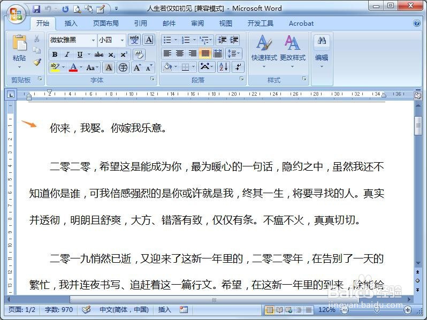Viewport: 427px width, 320px height.
Task: Expand the Paste options arrow
Action: click(x=19, y=67)
